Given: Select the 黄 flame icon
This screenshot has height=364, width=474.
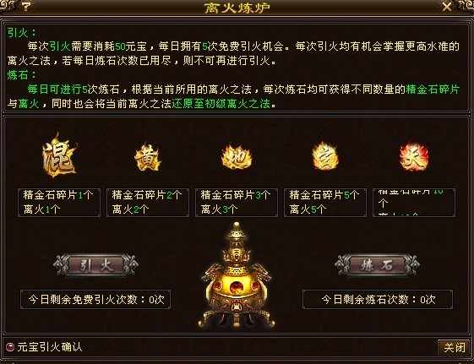Looking at the screenshot, I should point(148,157).
